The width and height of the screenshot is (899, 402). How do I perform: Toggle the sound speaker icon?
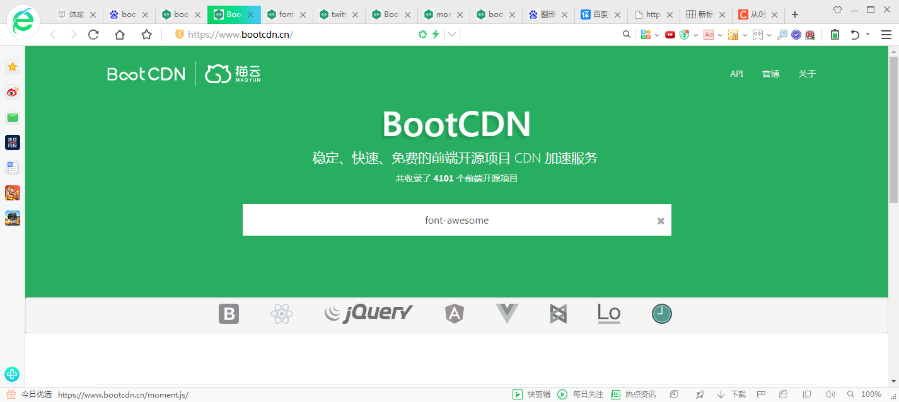coord(830,394)
